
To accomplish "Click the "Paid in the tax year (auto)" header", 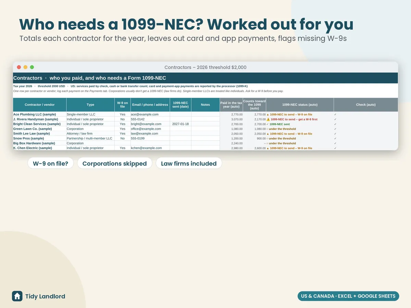I will point(231,105).
